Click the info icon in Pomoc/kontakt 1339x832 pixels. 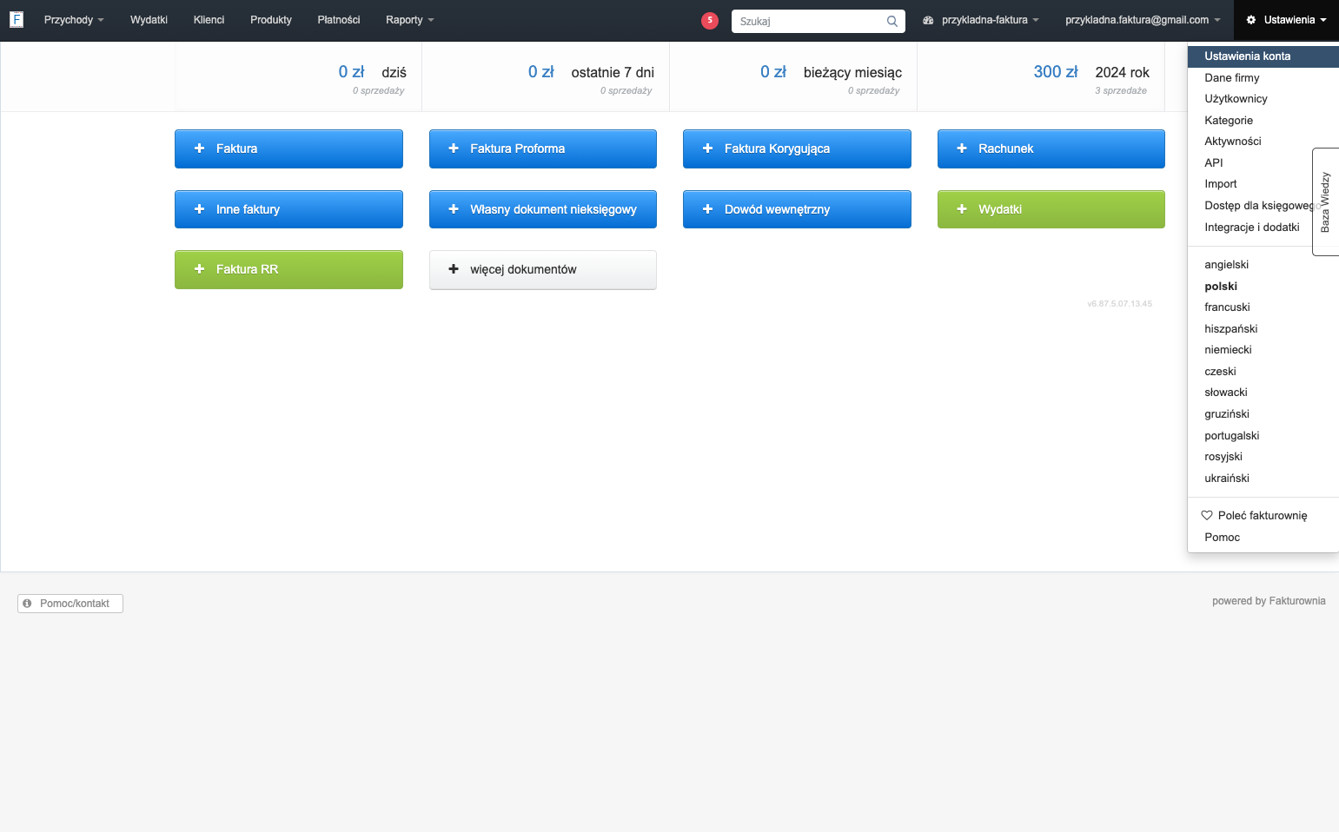[x=28, y=604]
